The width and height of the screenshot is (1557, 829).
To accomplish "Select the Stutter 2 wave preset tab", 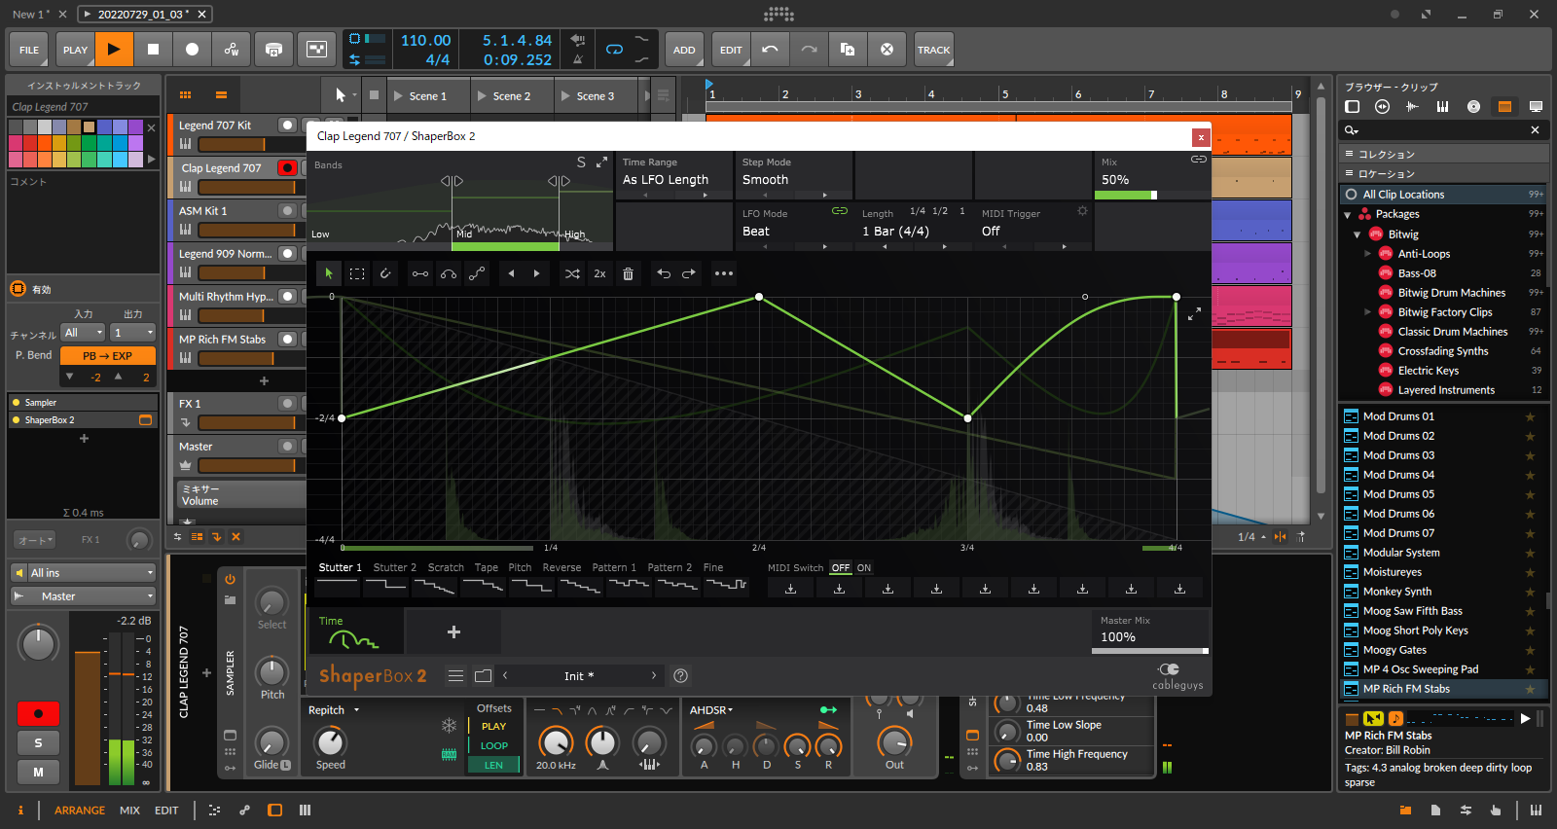I will point(394,568).
